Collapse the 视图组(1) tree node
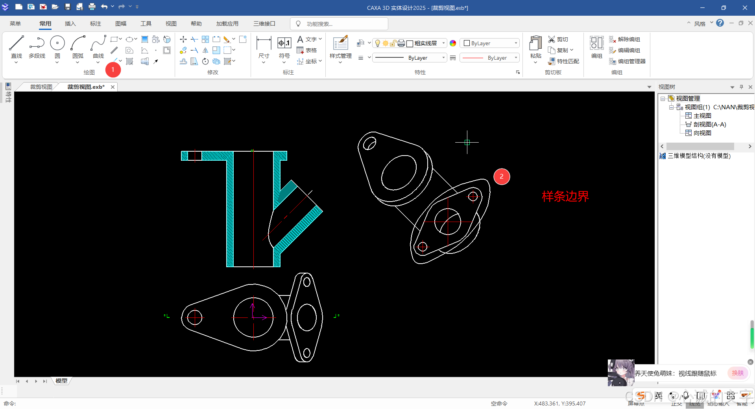The image size is (755, 409). tap(671, 107)
